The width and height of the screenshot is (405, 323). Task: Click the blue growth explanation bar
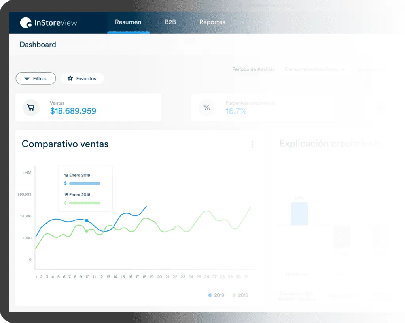point(299,214)
